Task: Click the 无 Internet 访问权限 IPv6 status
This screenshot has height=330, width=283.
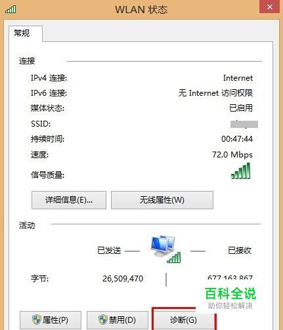Action: (x=215, y=93)
